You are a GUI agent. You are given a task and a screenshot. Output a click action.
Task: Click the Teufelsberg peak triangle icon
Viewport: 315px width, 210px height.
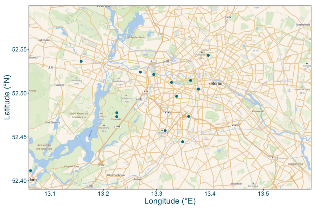[126, 96]
